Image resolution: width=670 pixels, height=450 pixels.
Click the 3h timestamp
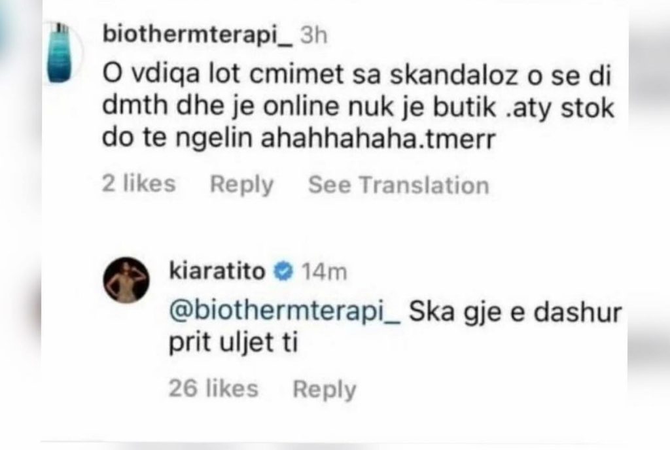click(x=313, y=35)
